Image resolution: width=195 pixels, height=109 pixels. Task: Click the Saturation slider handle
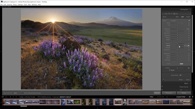[177, 50]
